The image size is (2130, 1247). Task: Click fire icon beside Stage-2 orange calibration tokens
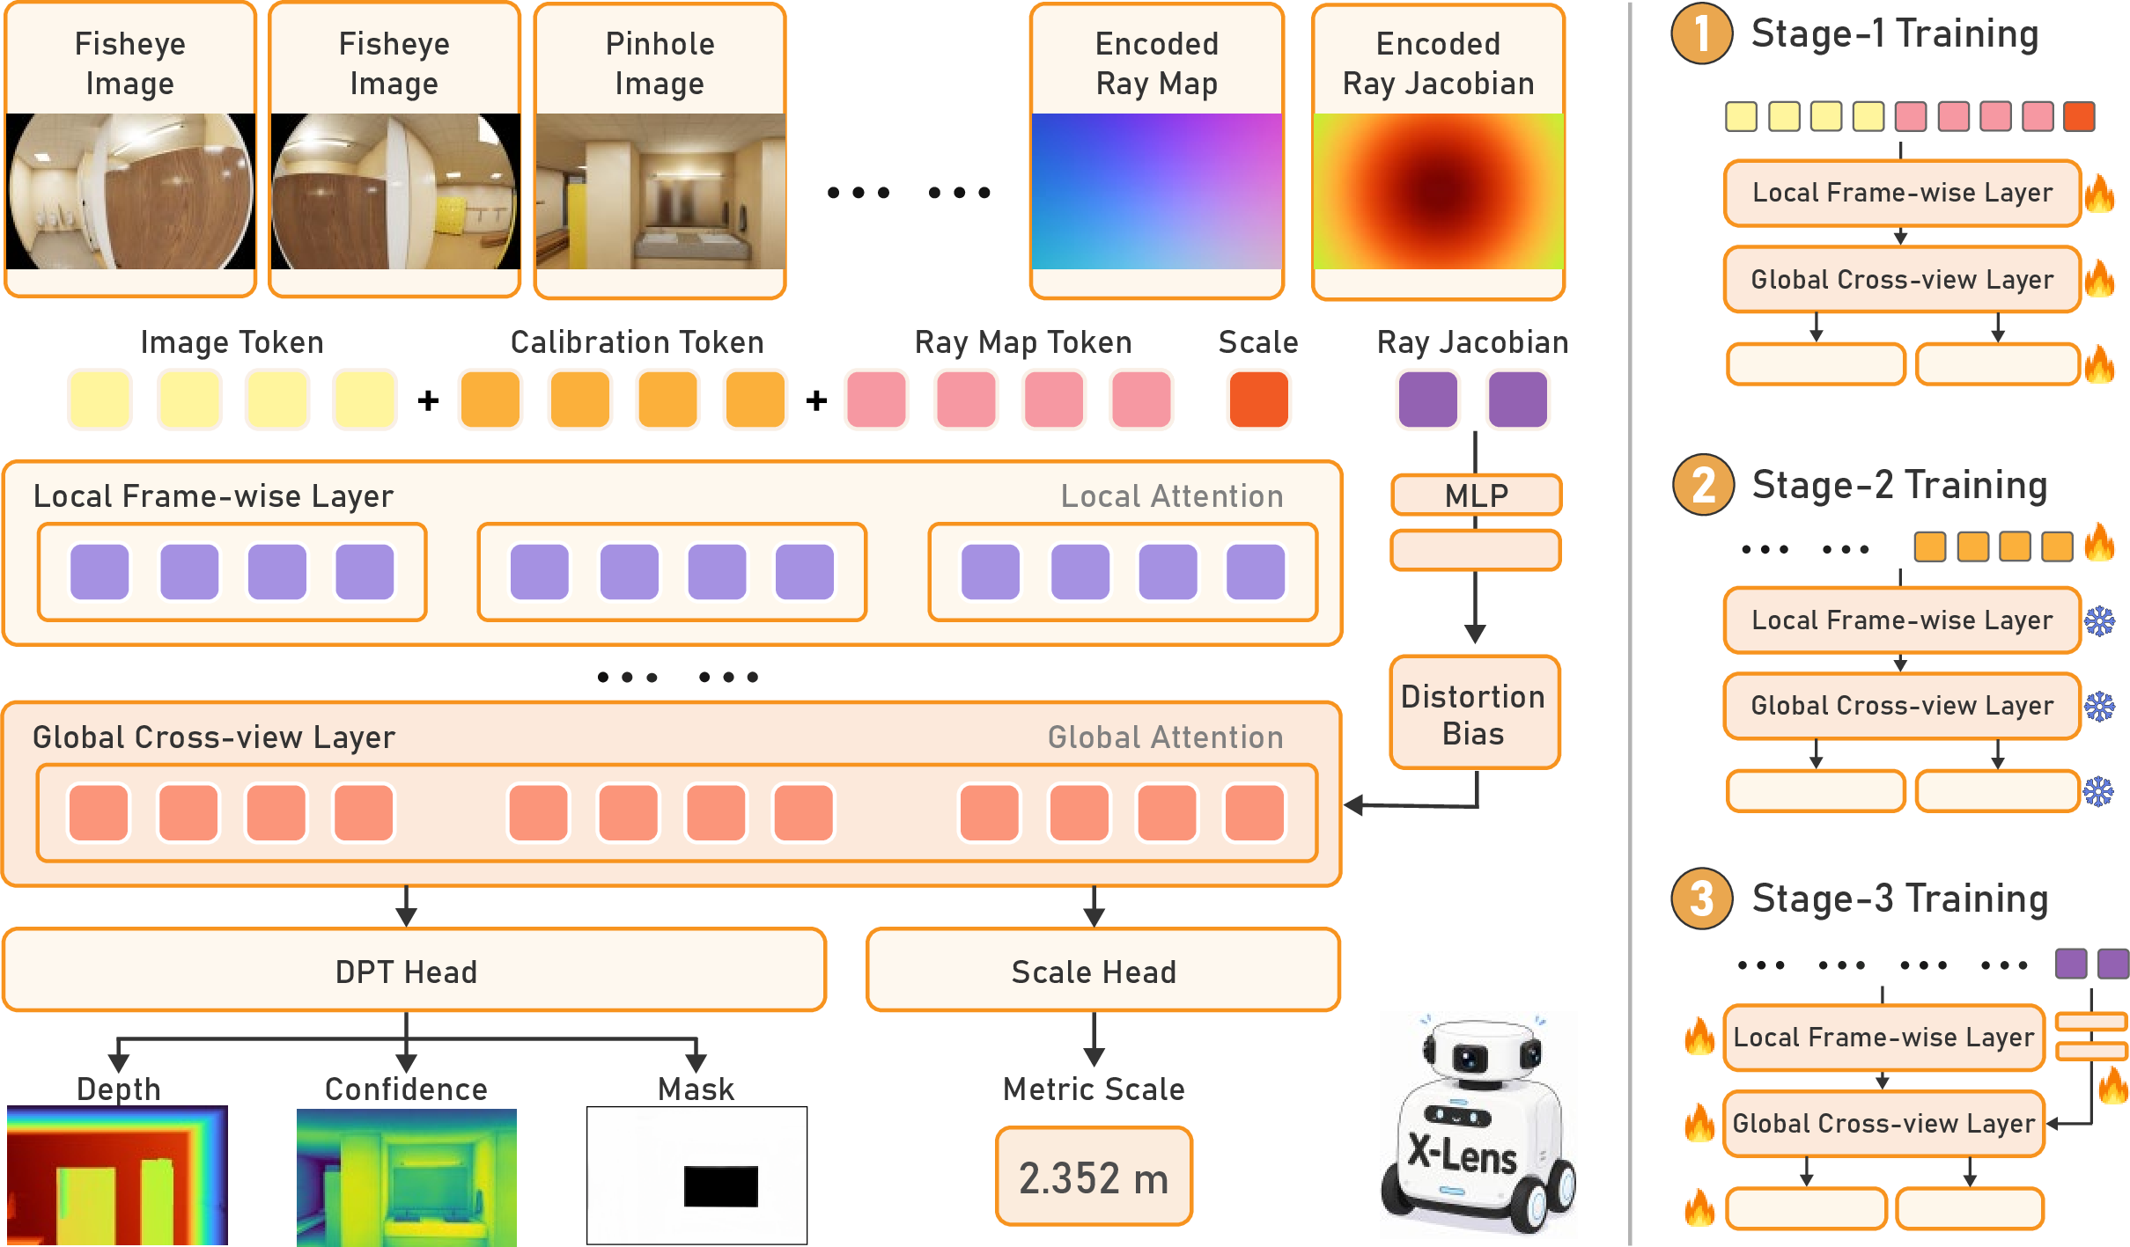2100,542
